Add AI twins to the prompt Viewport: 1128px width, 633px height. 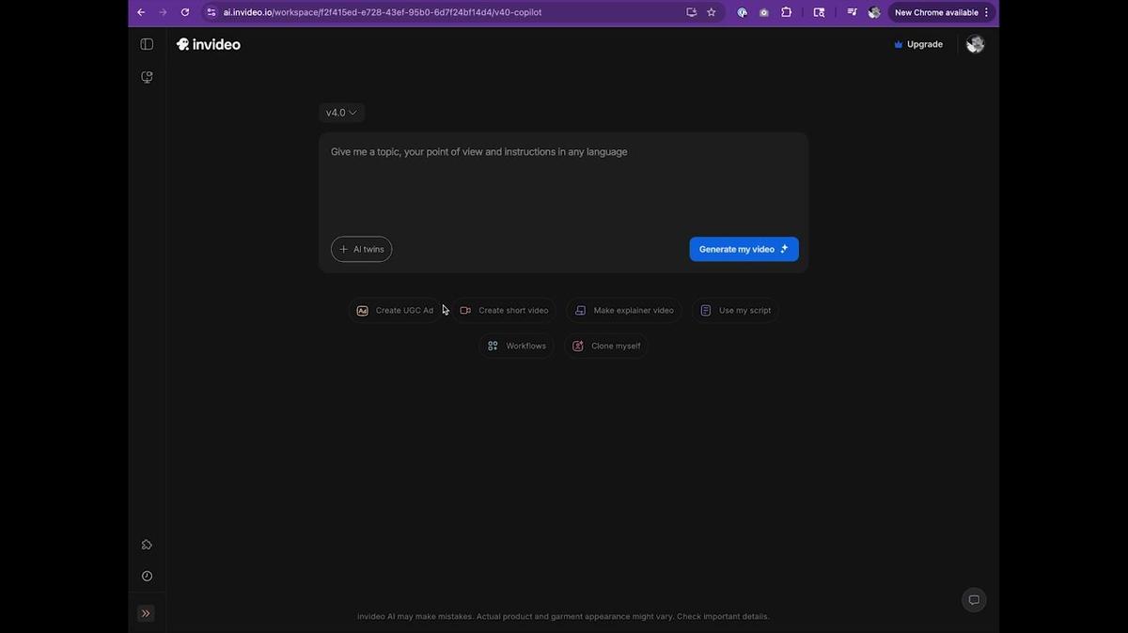(x=361, y=249)
